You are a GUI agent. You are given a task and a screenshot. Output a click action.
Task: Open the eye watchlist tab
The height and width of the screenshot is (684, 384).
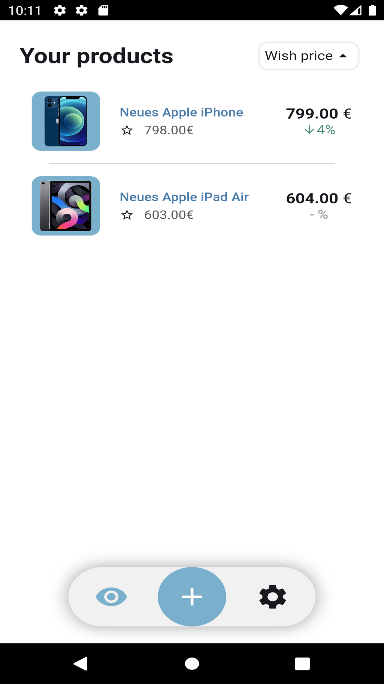coord(111,597)
